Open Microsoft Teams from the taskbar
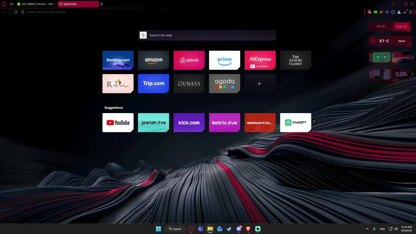 point(201,229)
